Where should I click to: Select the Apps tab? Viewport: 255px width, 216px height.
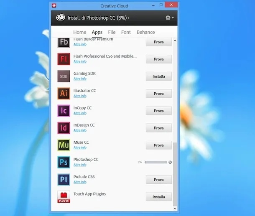tap(97, 32)
